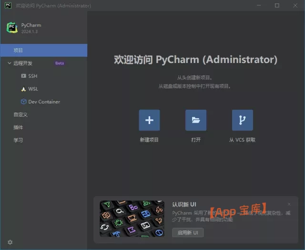Select the 项目 tab in the sidebar
Image resolution: width=305 pixels, height=250 pixels.
pyautogui.click(x=44, y=51)
